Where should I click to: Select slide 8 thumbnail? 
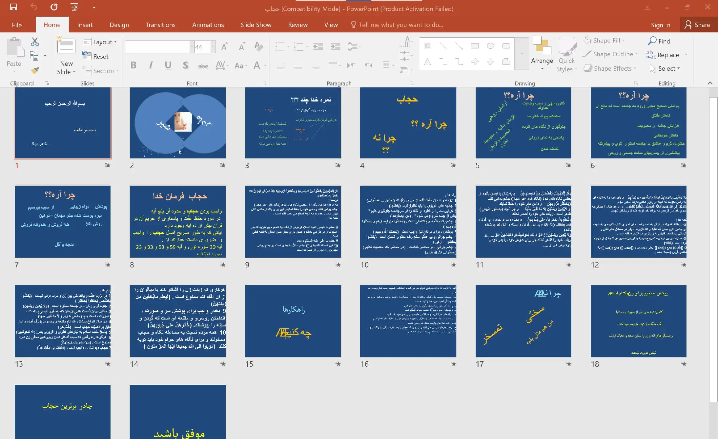click(178, 222)
